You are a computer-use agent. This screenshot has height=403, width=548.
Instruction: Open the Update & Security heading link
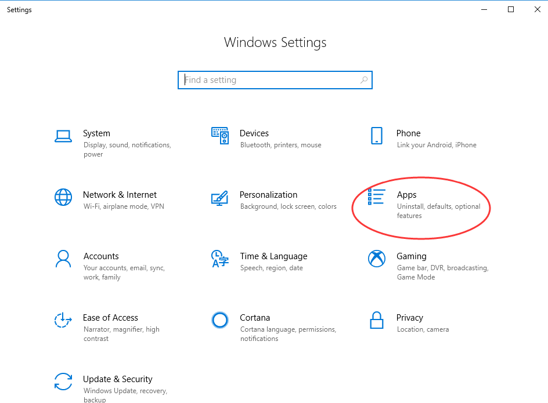(117, 379)
